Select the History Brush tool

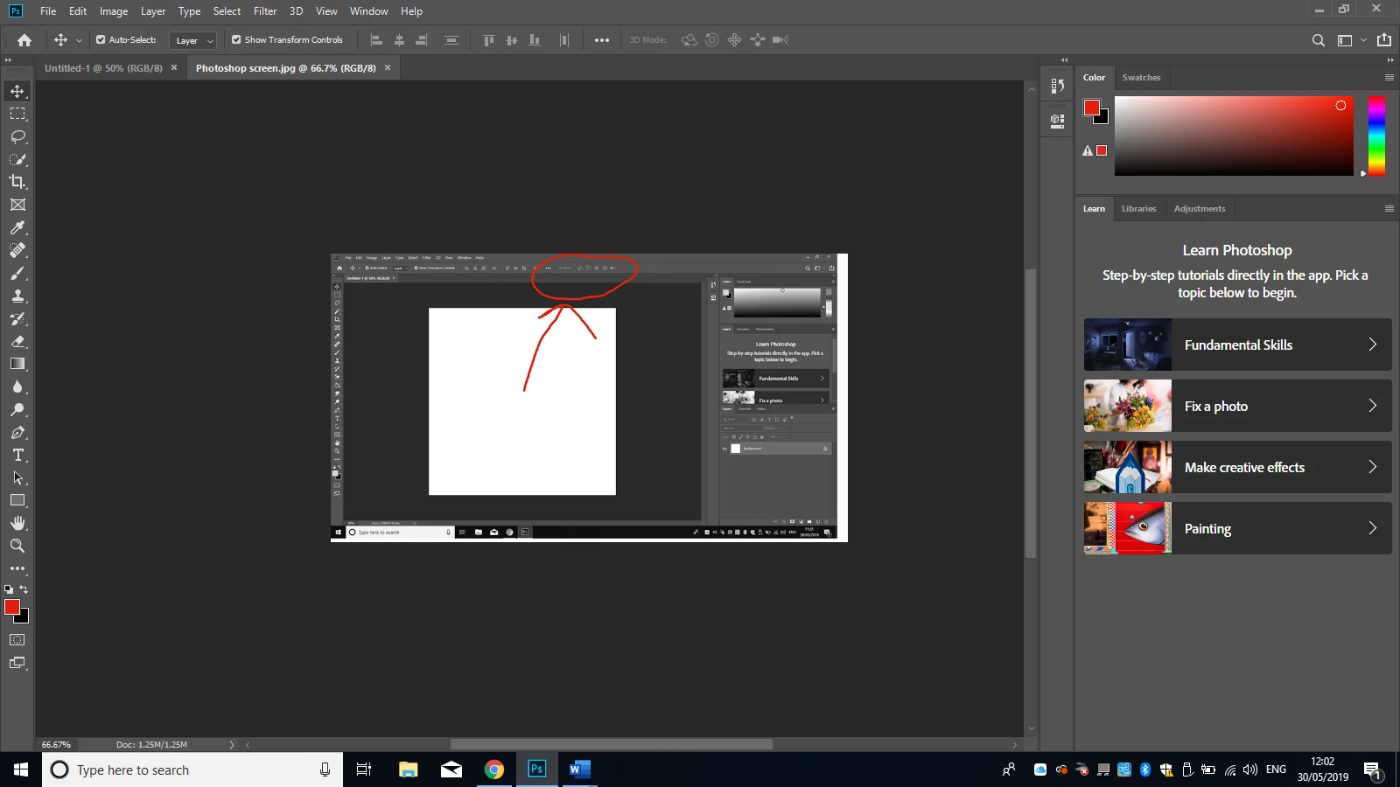click(x=17, y=318)
